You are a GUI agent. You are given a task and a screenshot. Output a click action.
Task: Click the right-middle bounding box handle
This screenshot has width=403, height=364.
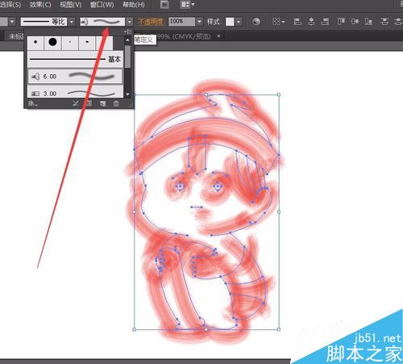(279, 212)
